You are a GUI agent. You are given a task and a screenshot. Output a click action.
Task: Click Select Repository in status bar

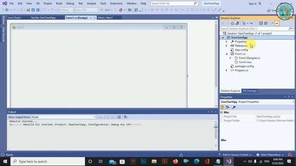(x=270, y=155)
